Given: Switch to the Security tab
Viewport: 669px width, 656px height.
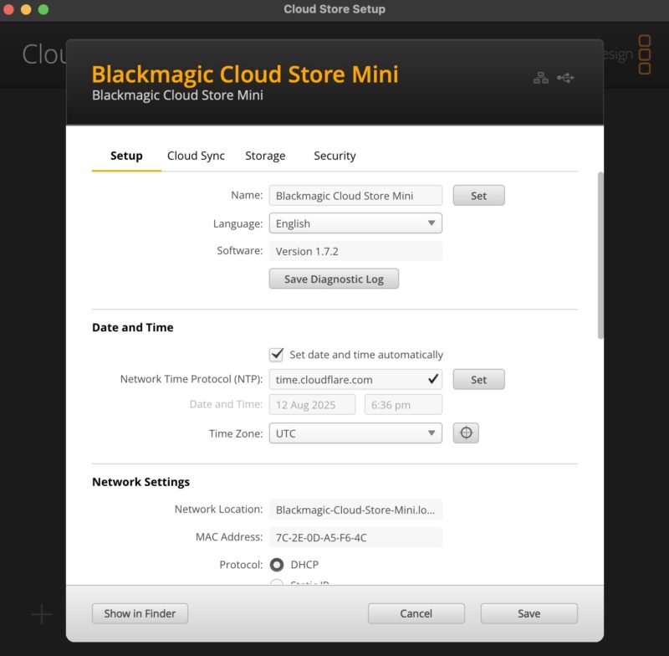Looking at the screenshot, I should (334, 156).
